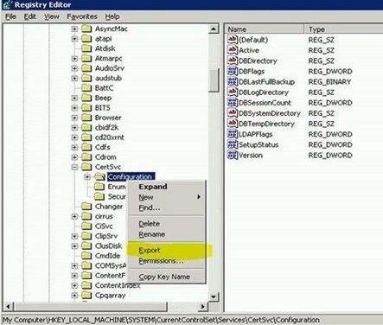
Task: Click the cirrus folder icon
Action: coord(86,216)
